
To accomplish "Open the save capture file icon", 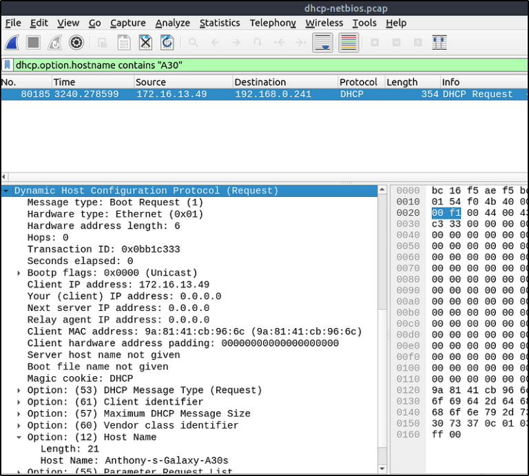I will 123,43.
